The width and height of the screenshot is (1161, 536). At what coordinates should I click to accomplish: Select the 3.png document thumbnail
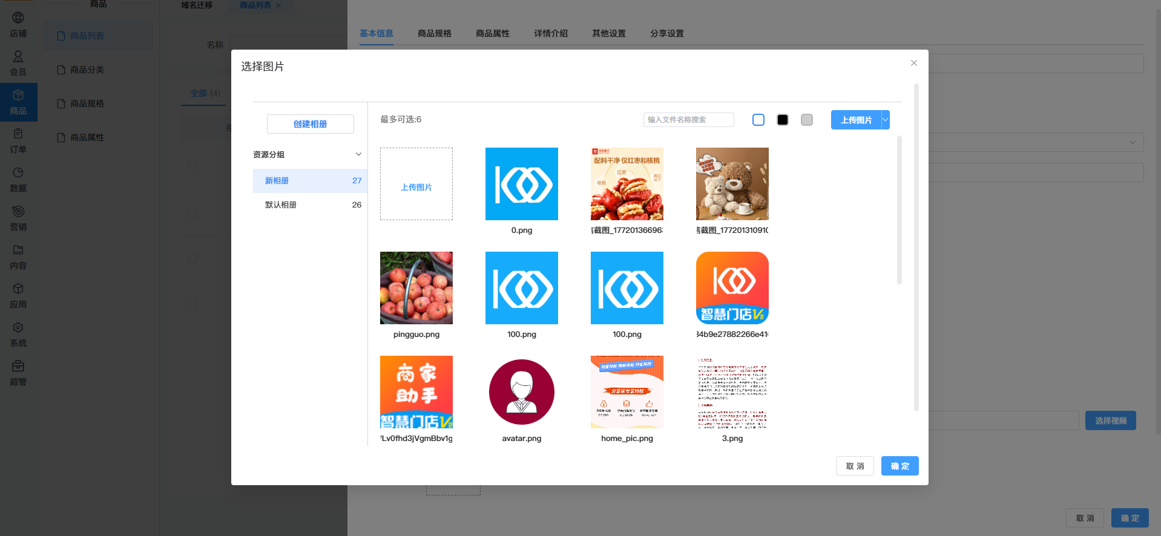pyautogui.click(x=732, y=392)
